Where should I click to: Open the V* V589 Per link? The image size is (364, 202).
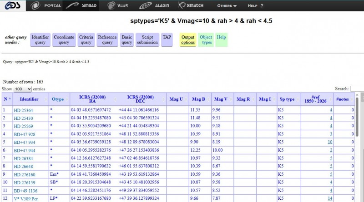point(26,199)
